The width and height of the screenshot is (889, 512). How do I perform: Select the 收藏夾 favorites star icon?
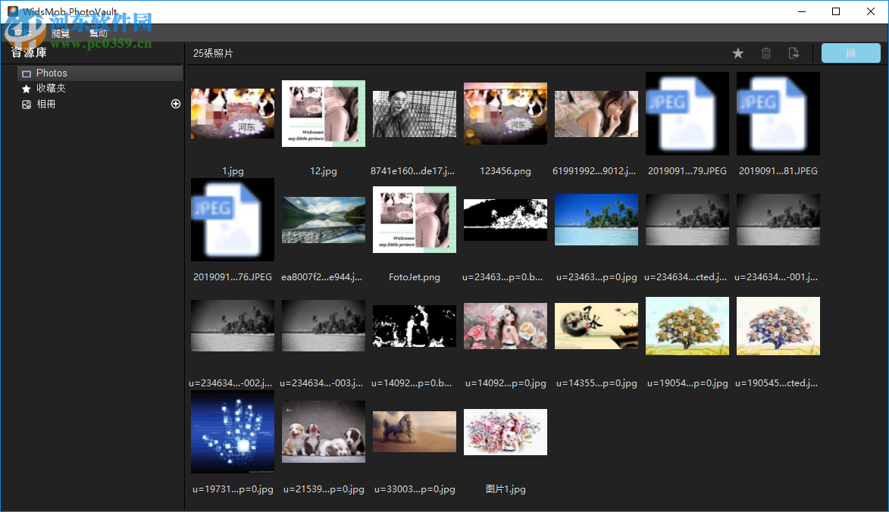point(27,88)
